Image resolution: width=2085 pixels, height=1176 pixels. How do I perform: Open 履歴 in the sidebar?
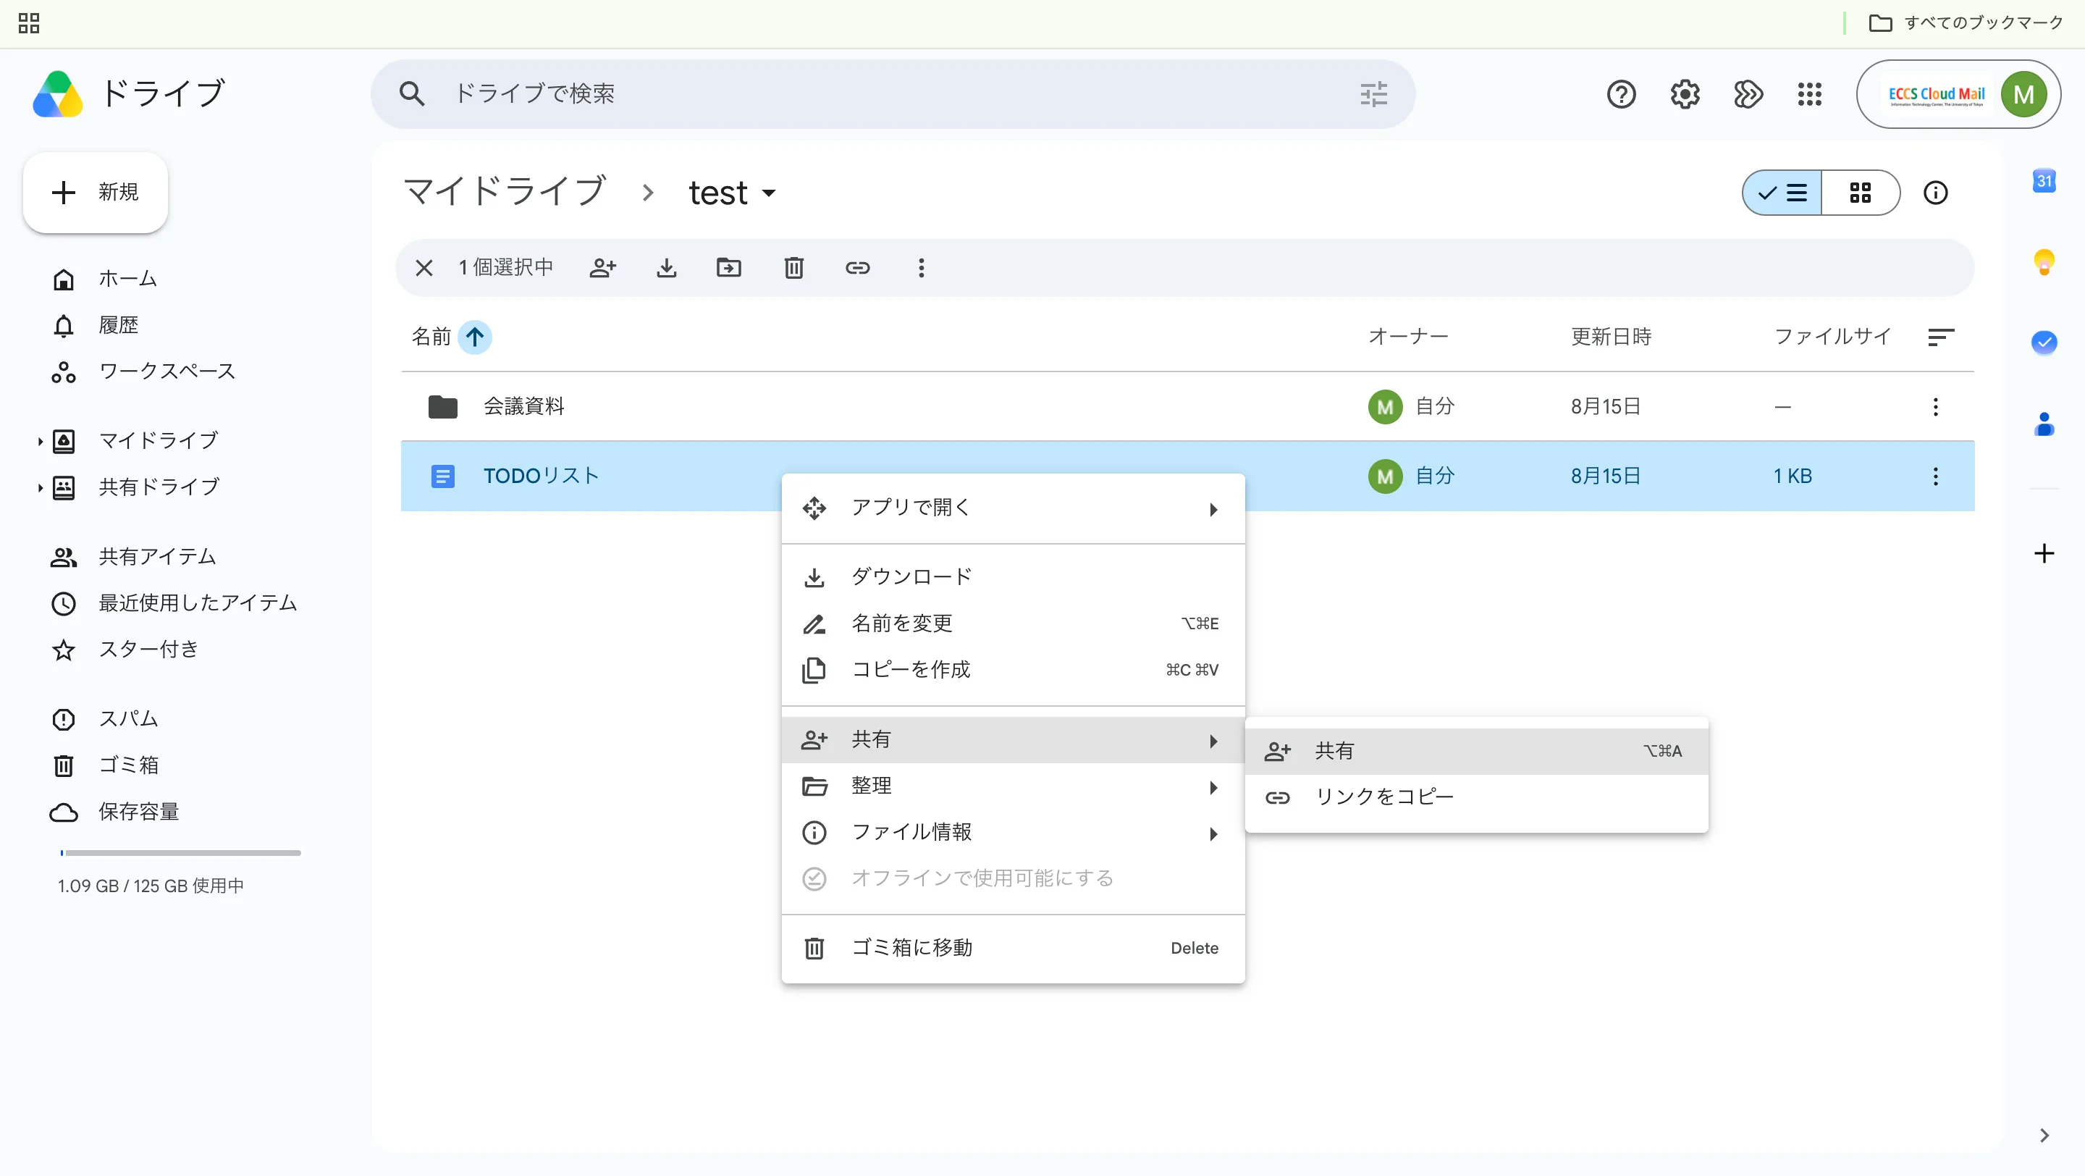tap(118, 325)
